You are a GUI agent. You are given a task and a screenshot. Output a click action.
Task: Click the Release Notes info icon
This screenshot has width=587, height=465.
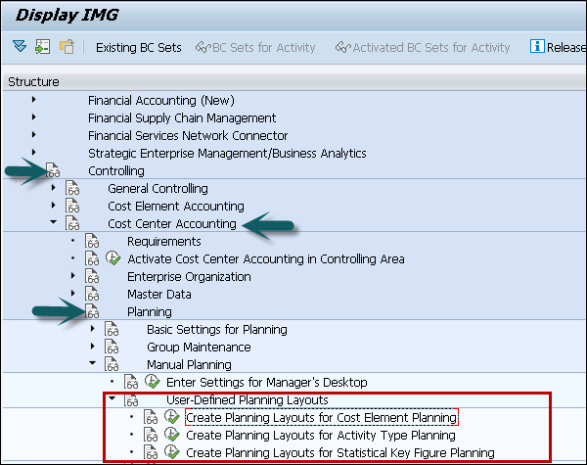(x=537, y=47)
